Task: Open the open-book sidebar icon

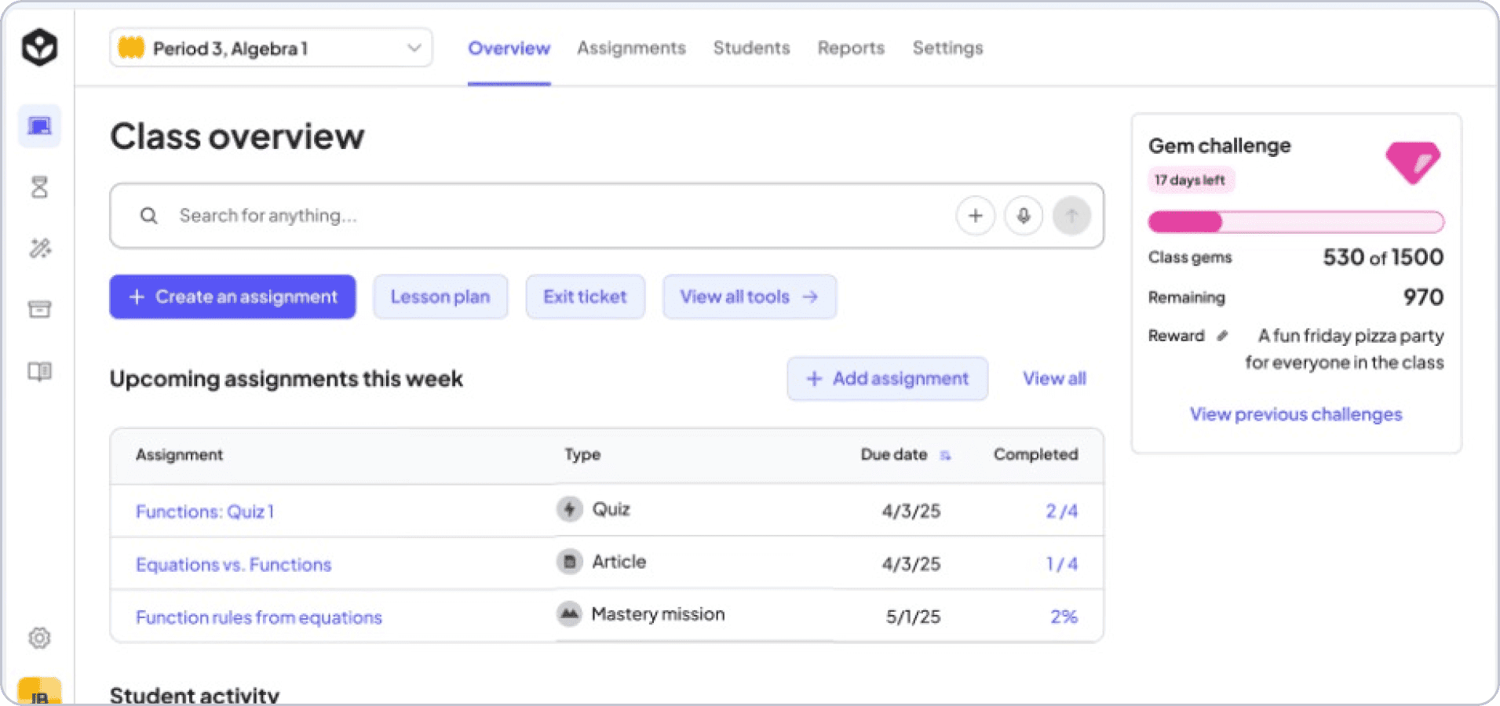Action: tap(39, 371)
